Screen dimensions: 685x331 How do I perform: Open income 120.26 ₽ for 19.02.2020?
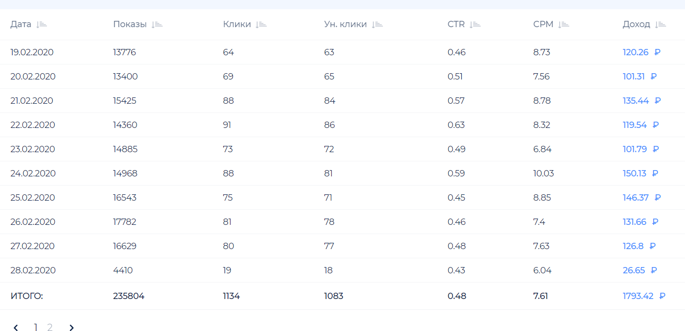pos(635,52)
